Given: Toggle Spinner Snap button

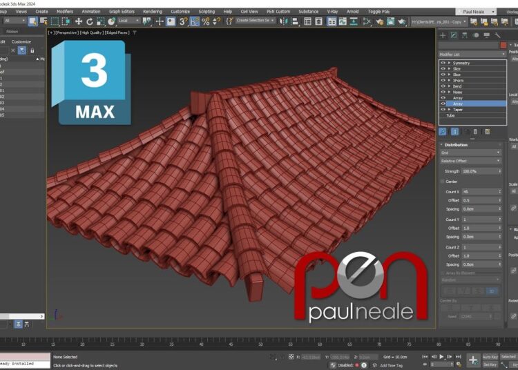Looking at the screenshot, I should click(216, 21).
